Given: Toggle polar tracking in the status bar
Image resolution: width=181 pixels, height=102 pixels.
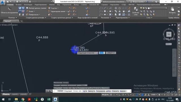Looking at the screenshot, I should pyautogui.click(x=123, y=95).
